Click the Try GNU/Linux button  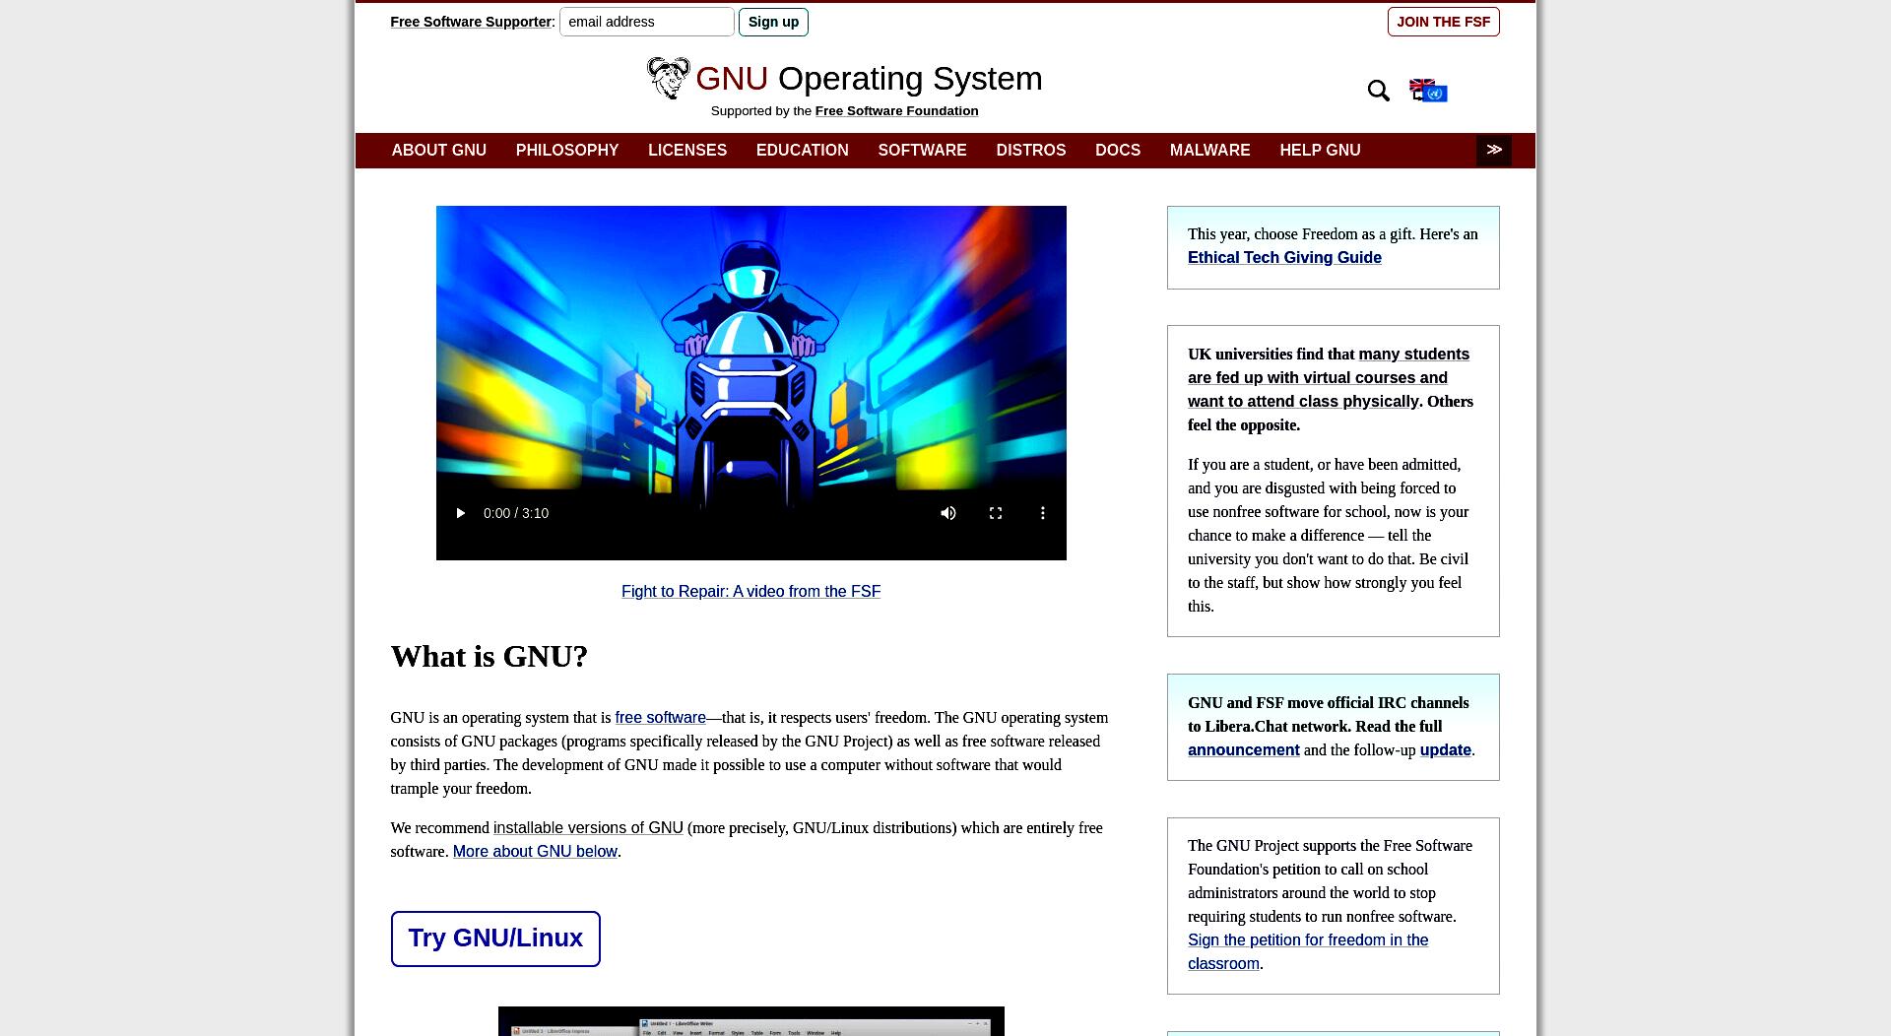click(x=495, y=939)
